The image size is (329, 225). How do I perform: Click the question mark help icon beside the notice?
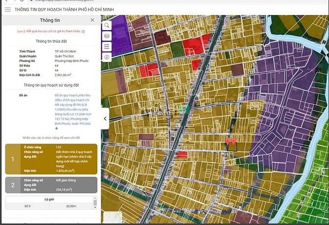pyautogui.click(x=83, y=31)
